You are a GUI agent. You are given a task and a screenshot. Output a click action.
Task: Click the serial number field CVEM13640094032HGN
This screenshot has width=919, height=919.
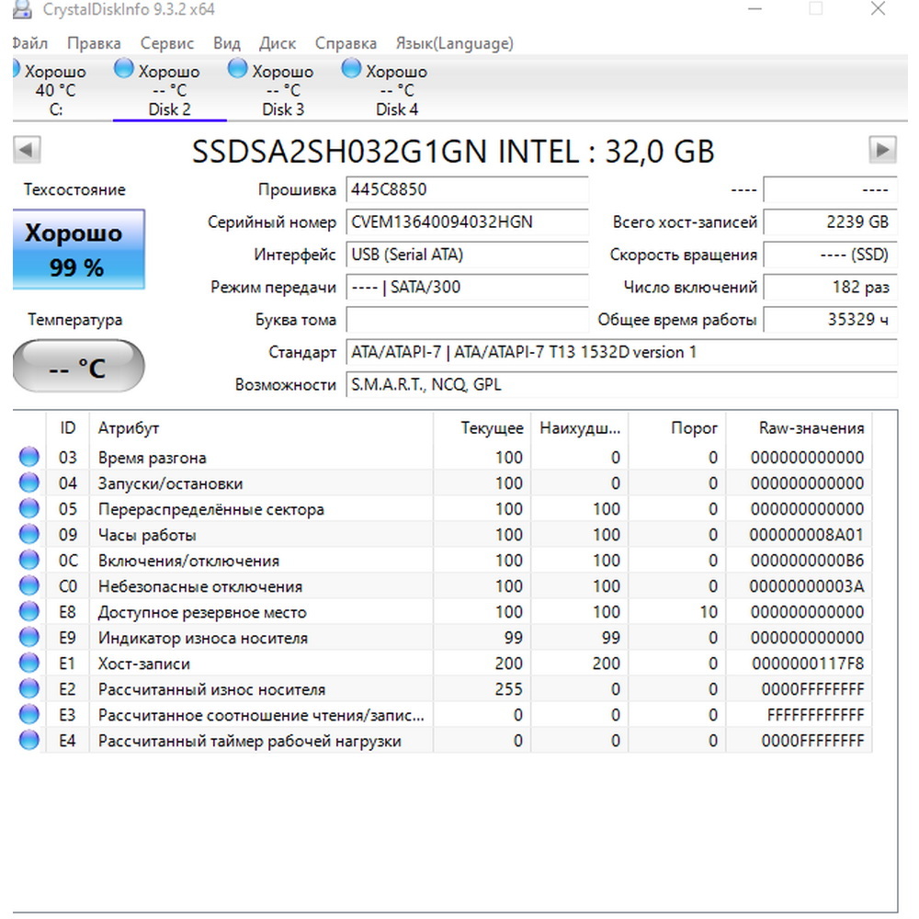coord(467,222)
